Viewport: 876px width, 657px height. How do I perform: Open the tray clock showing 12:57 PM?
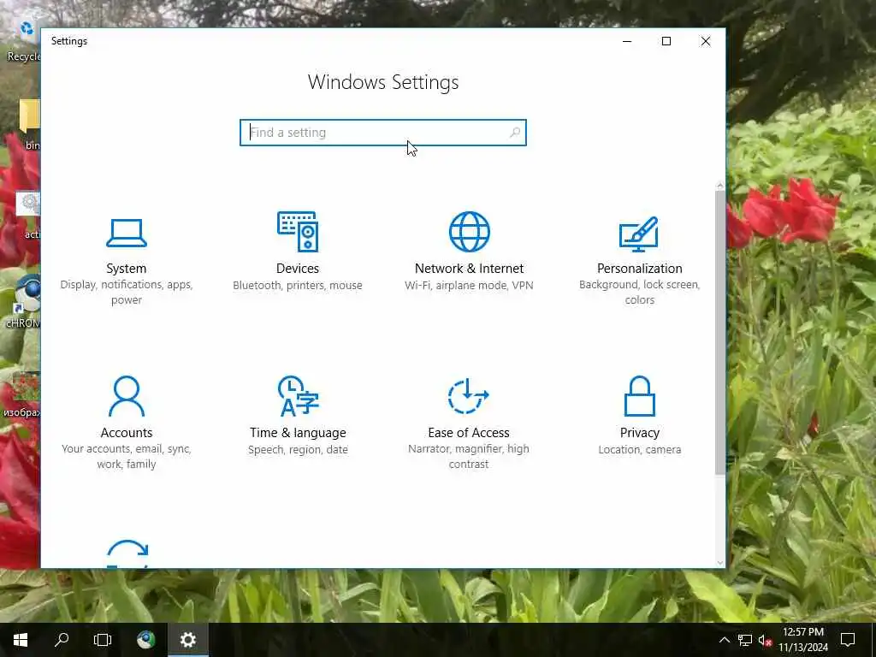coord(802,640)
